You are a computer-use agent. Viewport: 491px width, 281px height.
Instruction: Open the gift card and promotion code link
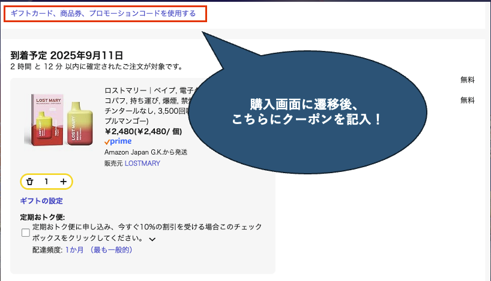pyautogui.click(x=103, y=13)
